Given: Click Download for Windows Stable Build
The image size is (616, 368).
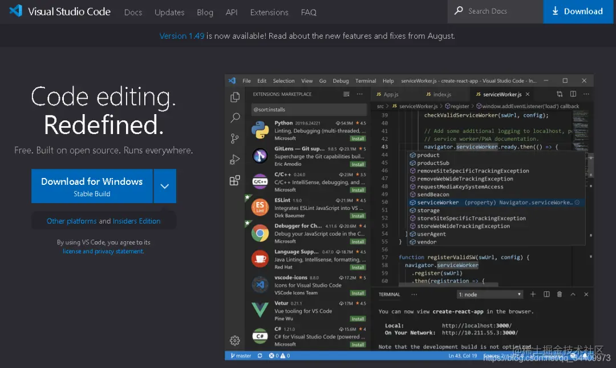Looking at the screenshot, I should click(92, 186).
